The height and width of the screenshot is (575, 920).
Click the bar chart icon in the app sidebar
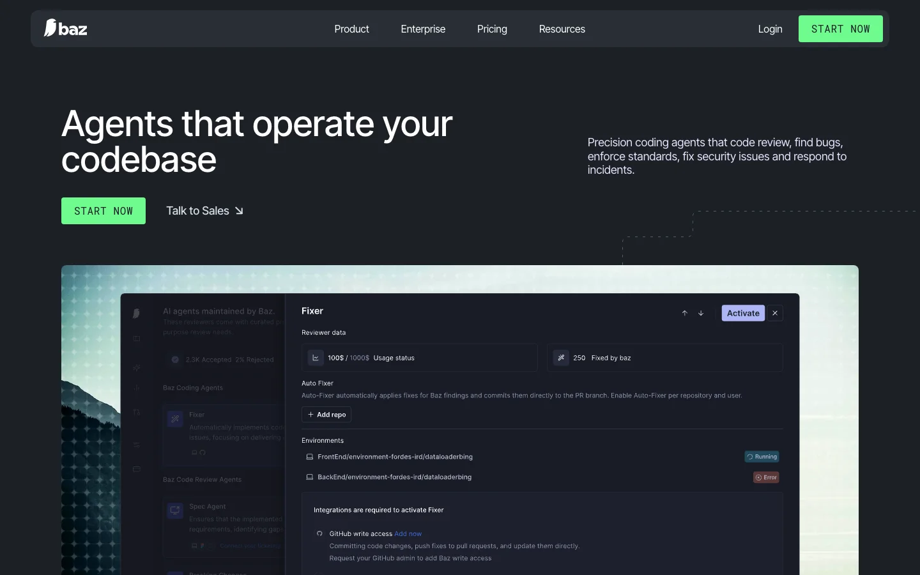pos(136,388)
